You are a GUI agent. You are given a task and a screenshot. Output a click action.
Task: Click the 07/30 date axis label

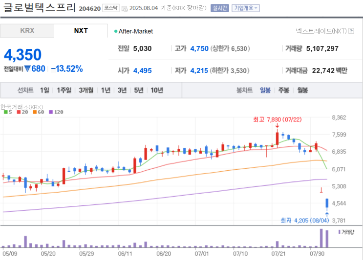(x=317, y=254)
